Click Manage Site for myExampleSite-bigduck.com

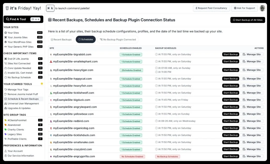tap(252, 100)
